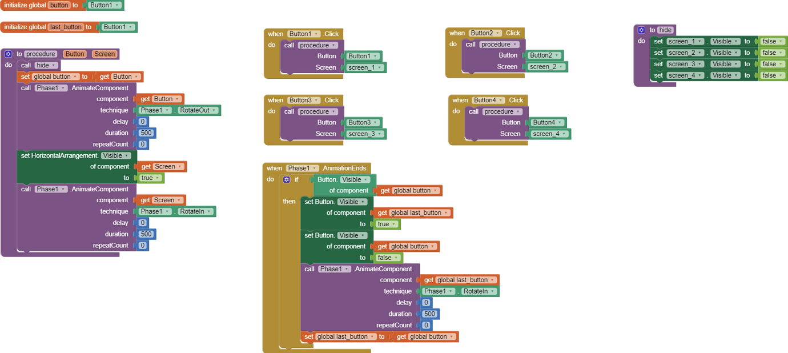Open Button2 dropdown in 'when Button2.Click' header

tap(485, 33)
